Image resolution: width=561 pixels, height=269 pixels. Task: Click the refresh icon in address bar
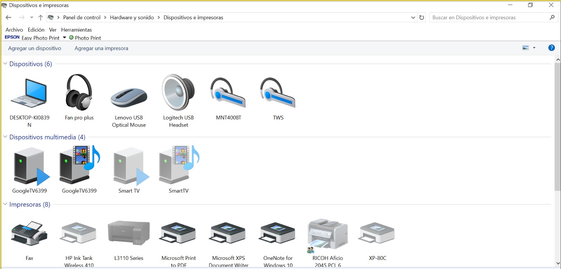point(421,18)
